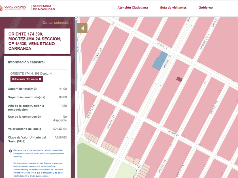Click the VUS key A150163
The image size is (238, 178).
coord(61,138)
